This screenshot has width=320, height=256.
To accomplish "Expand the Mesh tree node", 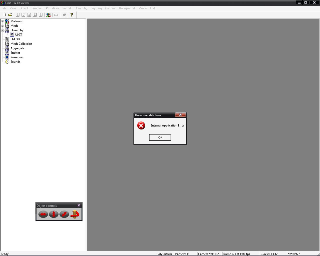I will pyautogui.click(x=3, y=26).
